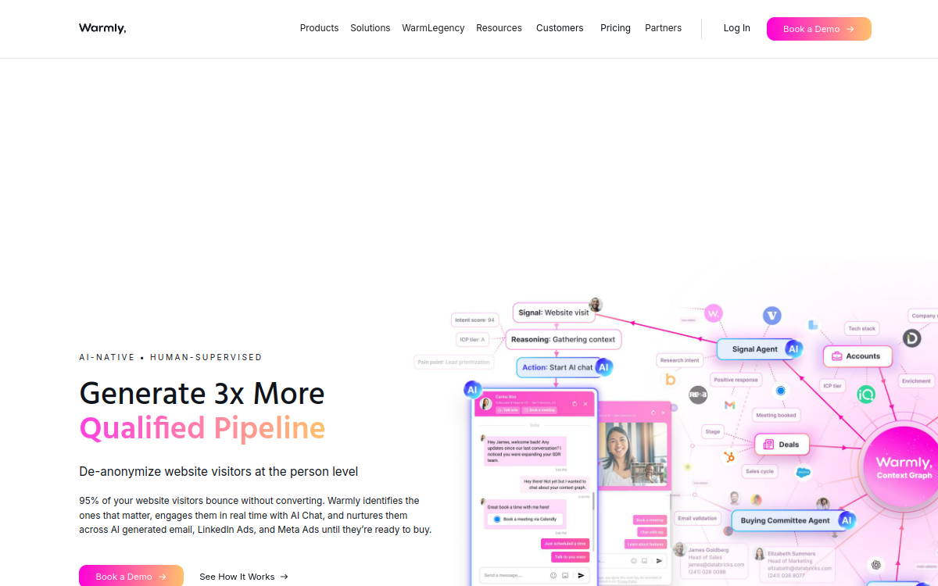Image resolution: width=938 pixels, height=586 pixels.
Task: Open the Customers nav item
Action: (560, 28)
